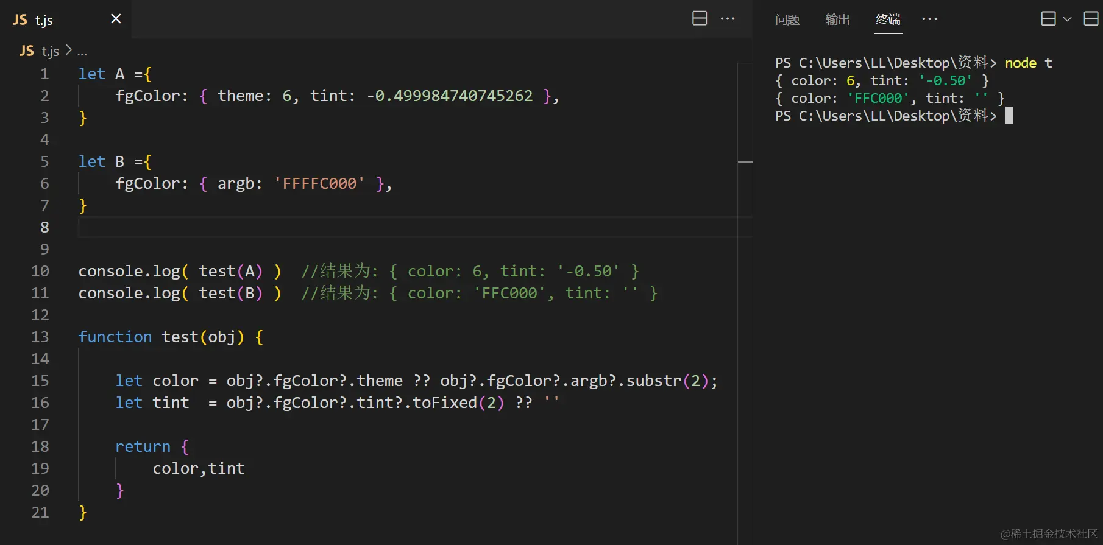Click line number 13 in the gutter
Image resolution: width=1103 pixels, height=545 pixels.
[x=40, y=337]
